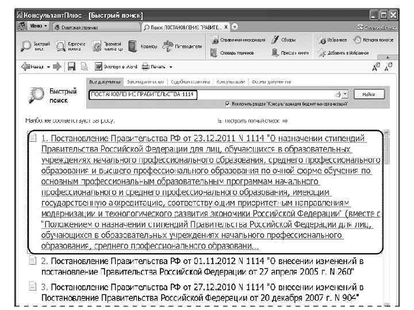
Task: Click document icon beside result 2
Action: [x=33, y=261]
